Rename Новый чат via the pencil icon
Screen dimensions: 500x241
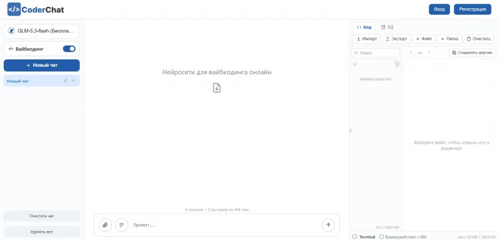(x=66, y=81)
